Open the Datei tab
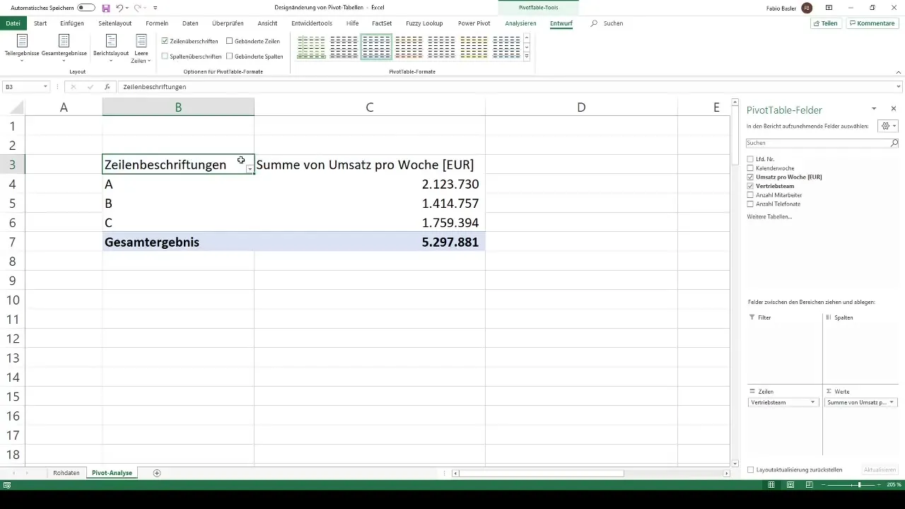905x509 pixels. [13, 23]
